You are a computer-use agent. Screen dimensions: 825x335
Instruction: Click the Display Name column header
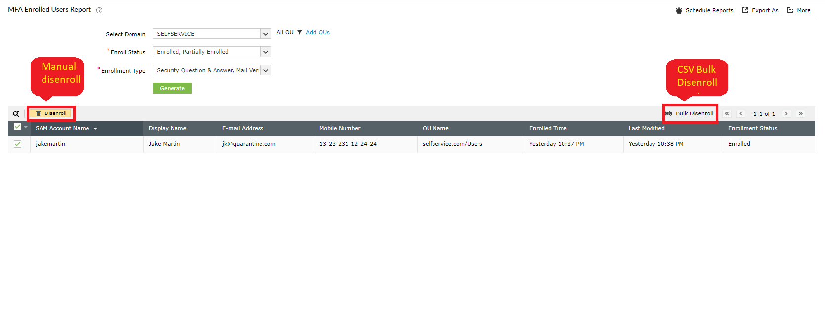pyautogui.click(x=168, y=128)
